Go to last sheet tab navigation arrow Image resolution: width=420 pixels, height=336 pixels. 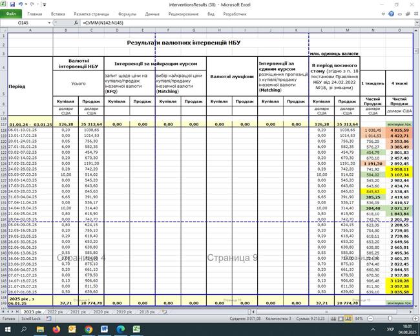(17, 312)
